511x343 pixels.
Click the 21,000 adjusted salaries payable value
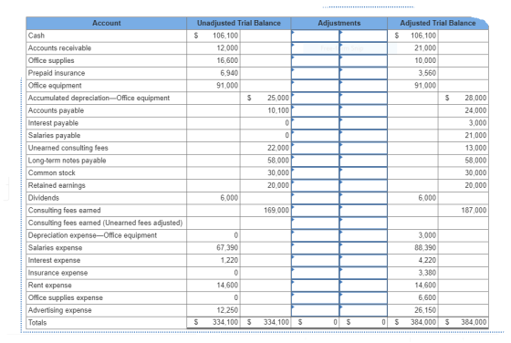[475, 136]
